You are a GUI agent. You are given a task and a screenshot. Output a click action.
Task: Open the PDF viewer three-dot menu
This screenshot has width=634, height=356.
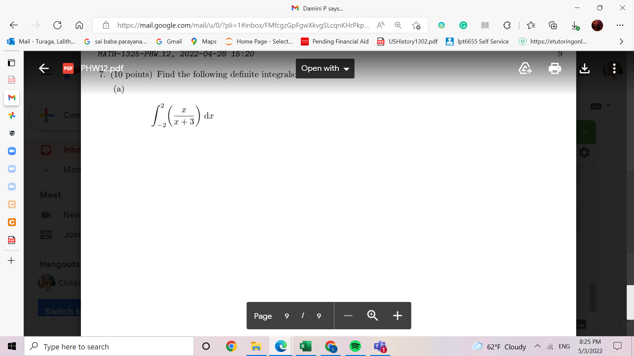coord(614,68)
